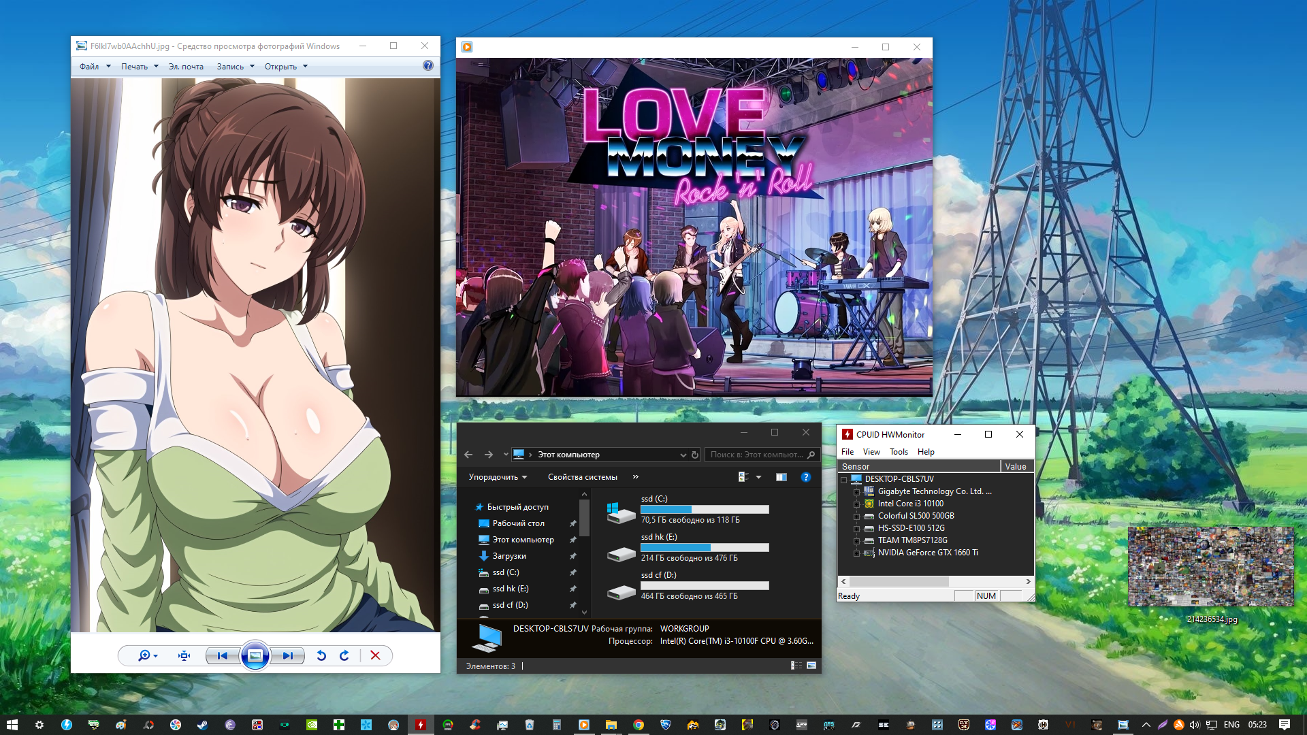Viewport: 1307px width, 735px height.
Task: Rotate image counterclockwise in Photo Viewer
Action: (x=321, y=655)
